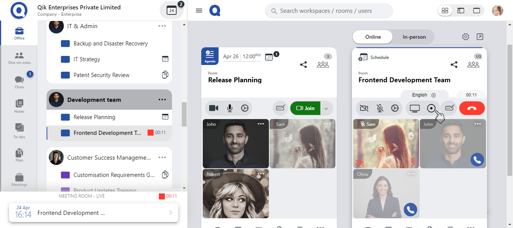Open the To-dos sidebar section
The width and height of the screenshot is (513, 228).
coord(19,130)
